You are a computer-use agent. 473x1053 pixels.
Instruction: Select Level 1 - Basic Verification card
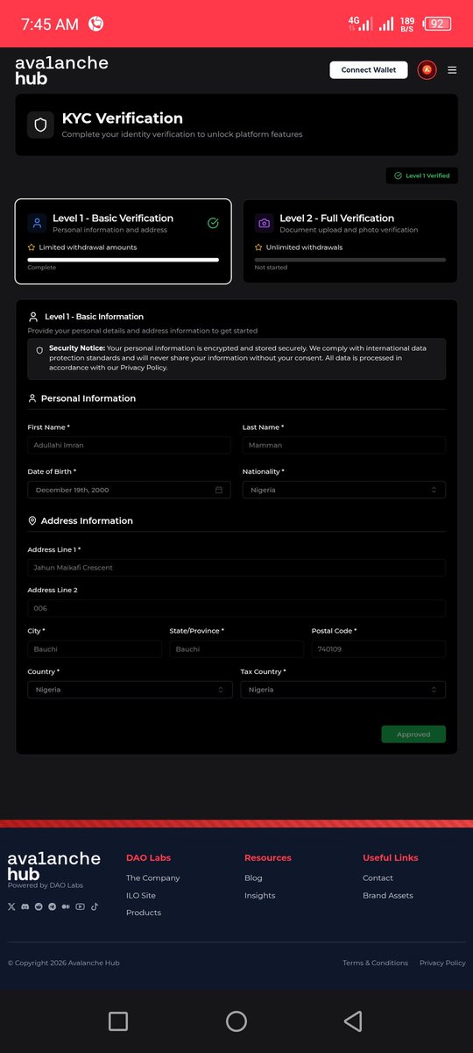click(x=124, y=241)
